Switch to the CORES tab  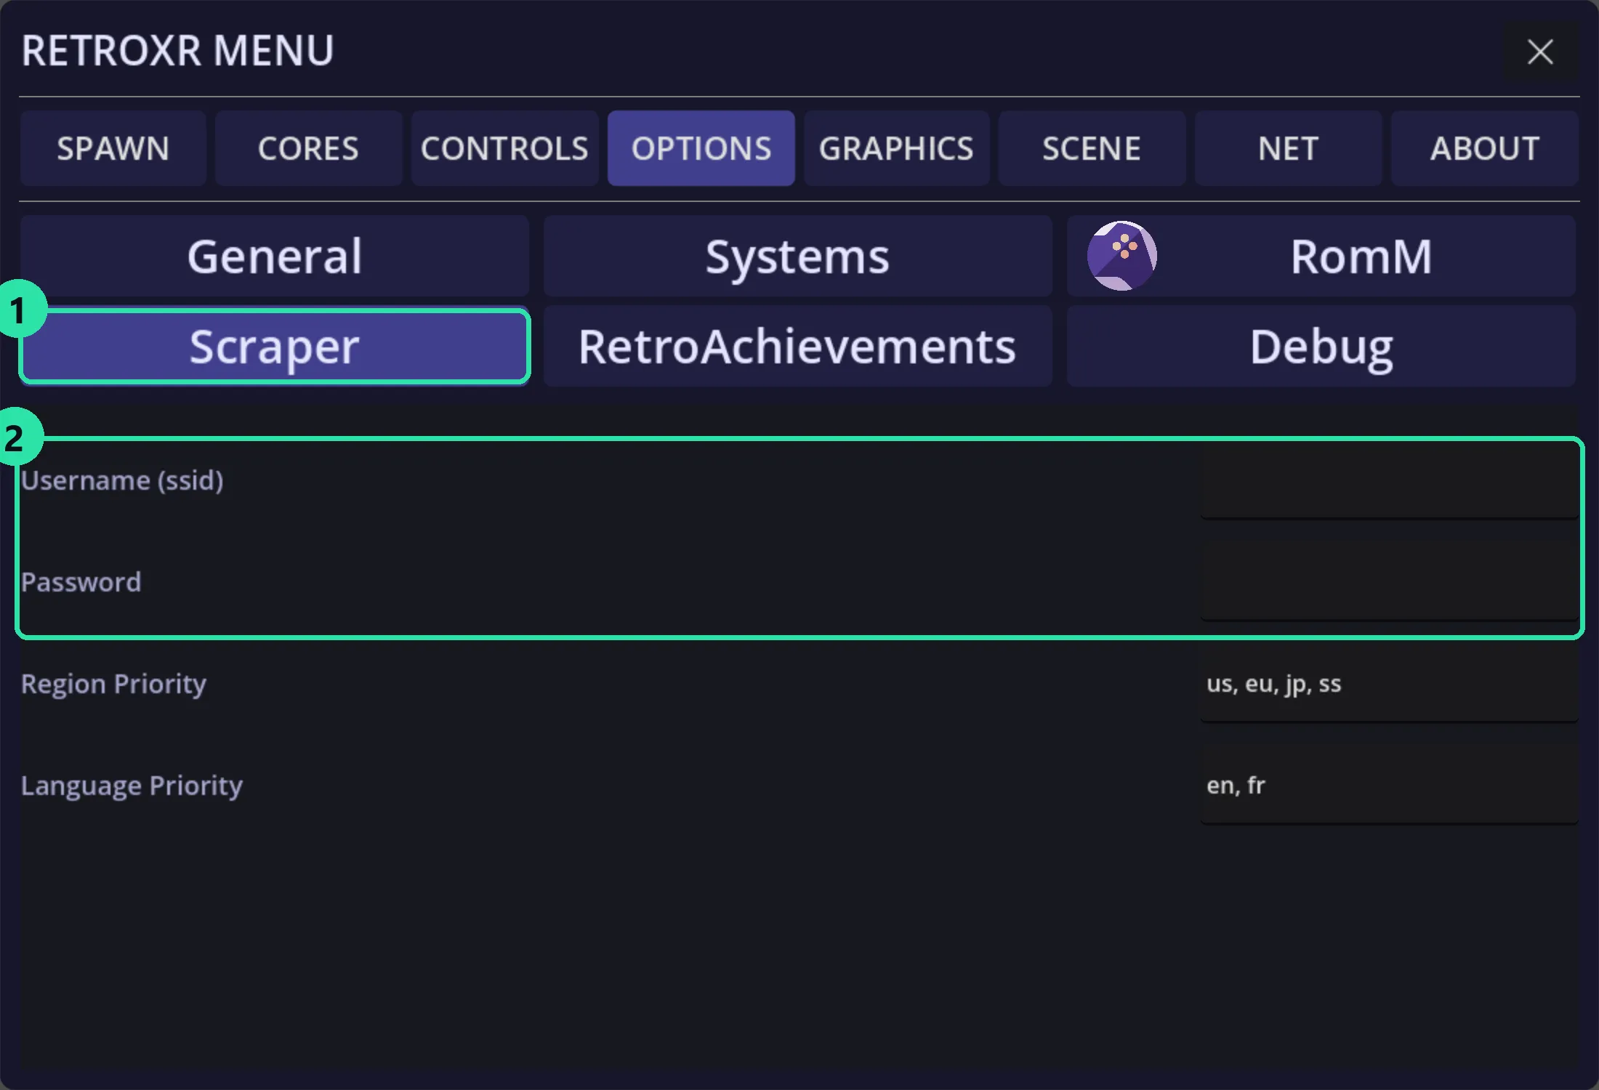point(309,148)
